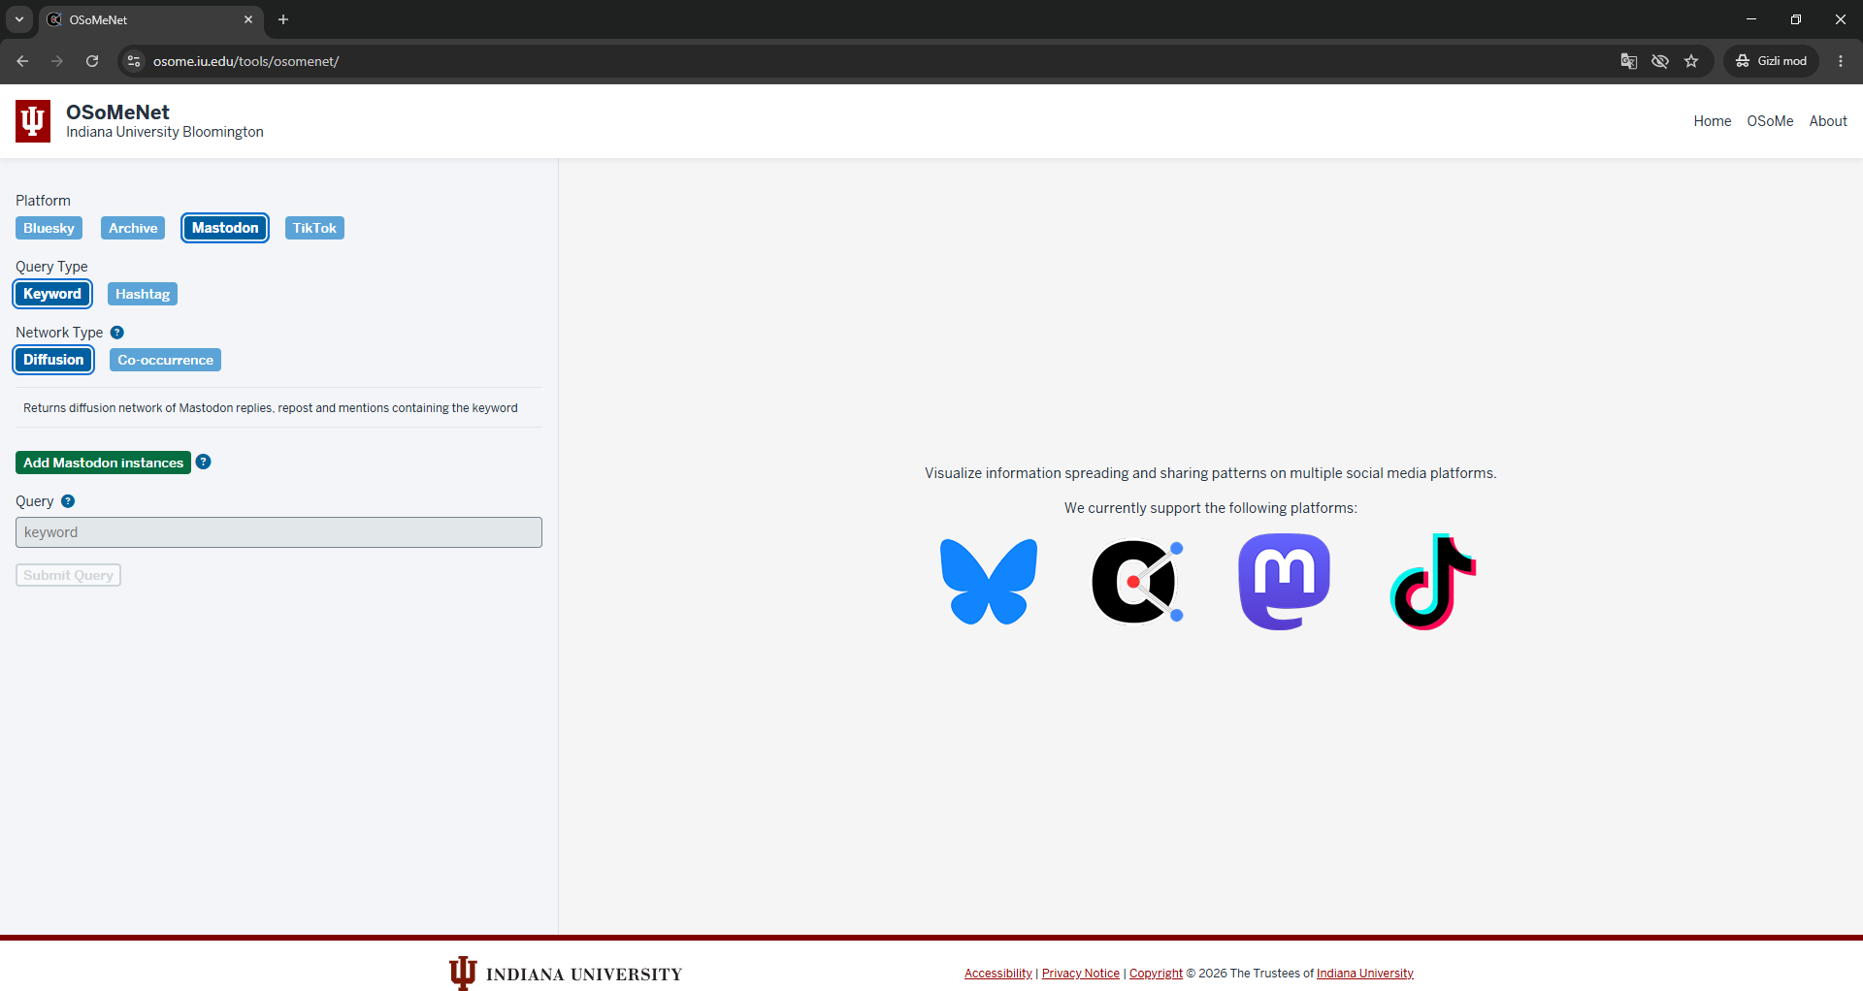
Task: Click the Mastodon logo in the supported platforms row
Action: (1284, 582)
